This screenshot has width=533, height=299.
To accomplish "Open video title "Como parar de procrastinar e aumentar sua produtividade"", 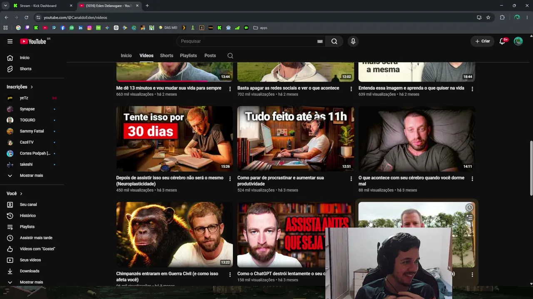I will (281, 181).
